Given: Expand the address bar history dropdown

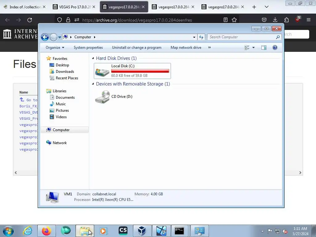Looking at the screenshot, I should [194, 37].
